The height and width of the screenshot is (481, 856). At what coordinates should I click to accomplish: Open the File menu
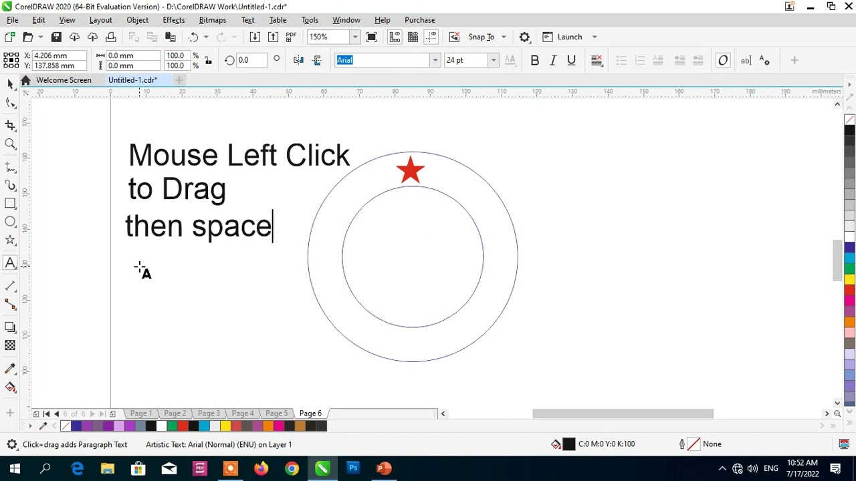click(12, 20)
